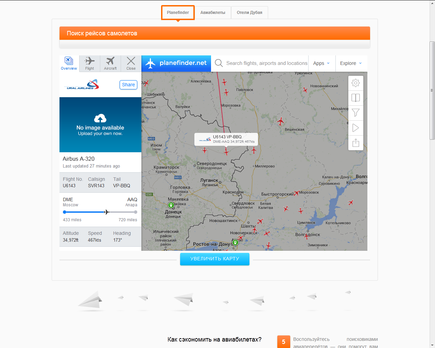Click the Airbus A-320 aircraft name

(79, 159)
